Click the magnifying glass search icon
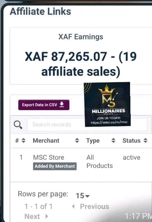The width and height of the screenshot is (152, 222). (18, 125)
